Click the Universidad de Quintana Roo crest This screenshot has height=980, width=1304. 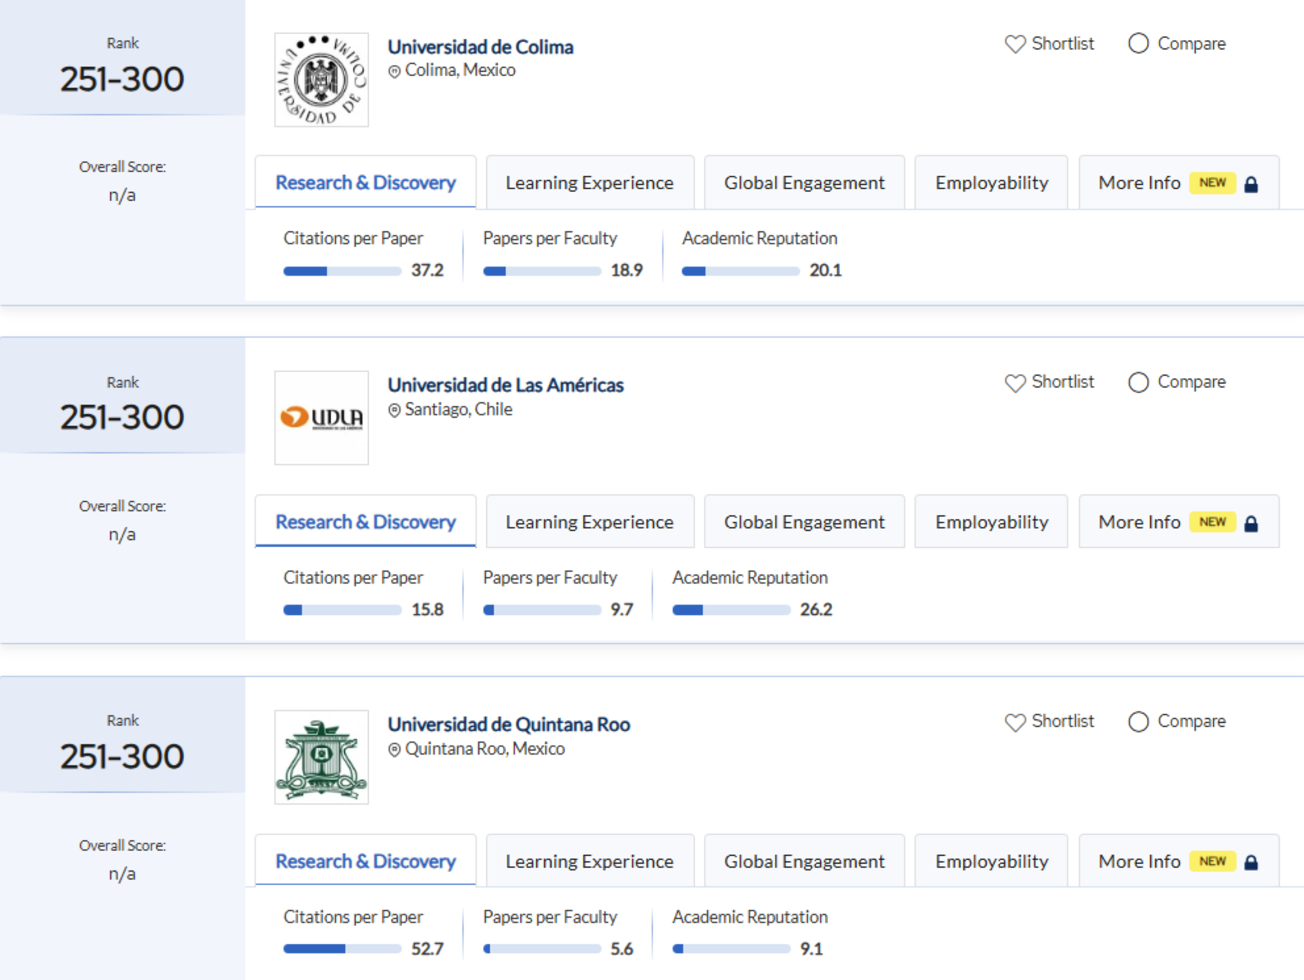click(x=321, y=757)
